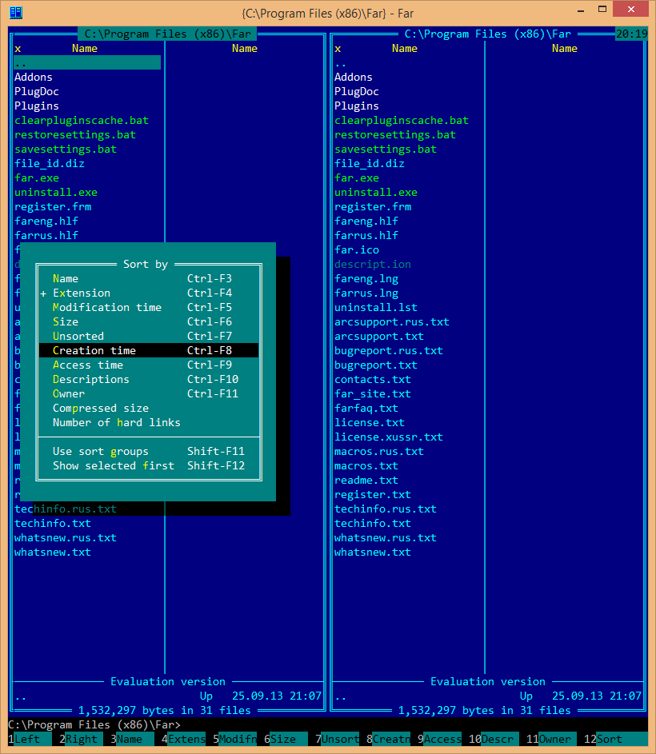Select far_site.txt in right panel
The image size is (656, 754).
pos(373,394)
